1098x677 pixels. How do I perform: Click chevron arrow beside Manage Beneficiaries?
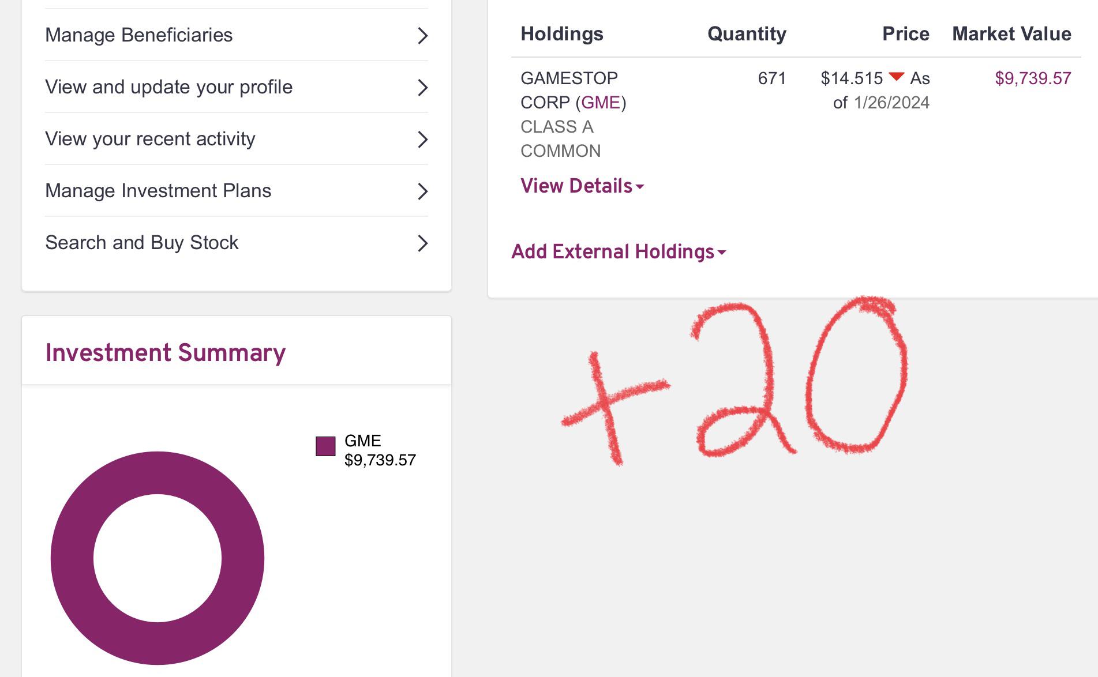(x=422, y=36)
